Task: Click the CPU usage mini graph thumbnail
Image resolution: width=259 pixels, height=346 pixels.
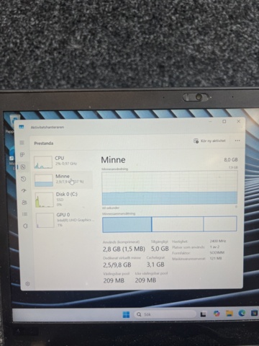Action: [43, 162]
